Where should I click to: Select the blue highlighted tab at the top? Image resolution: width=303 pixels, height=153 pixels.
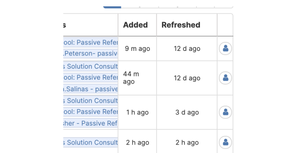click(x=112, y=7)
